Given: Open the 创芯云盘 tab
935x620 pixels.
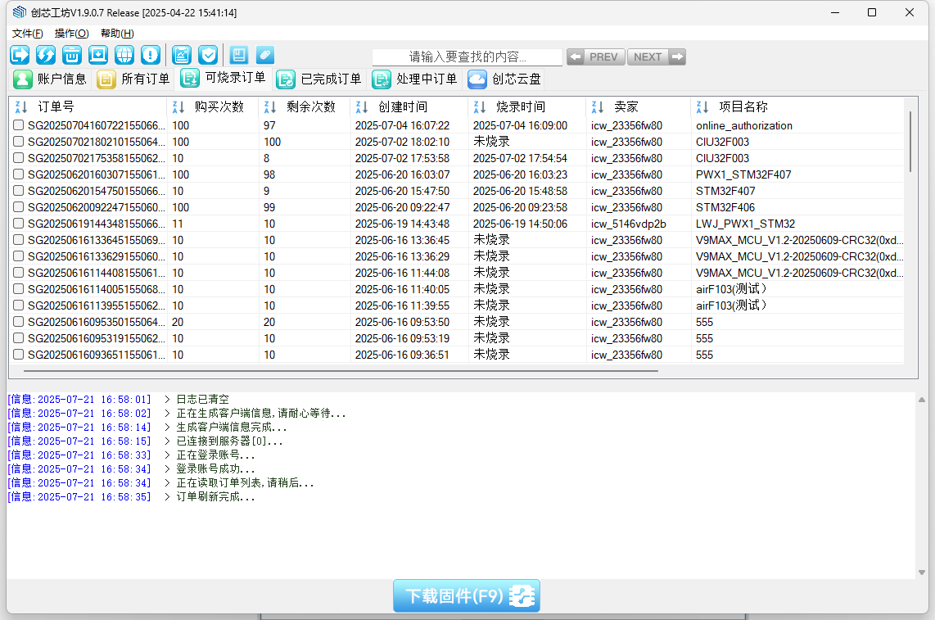Looking at the screenshot, I should click(x=504, y=79).
